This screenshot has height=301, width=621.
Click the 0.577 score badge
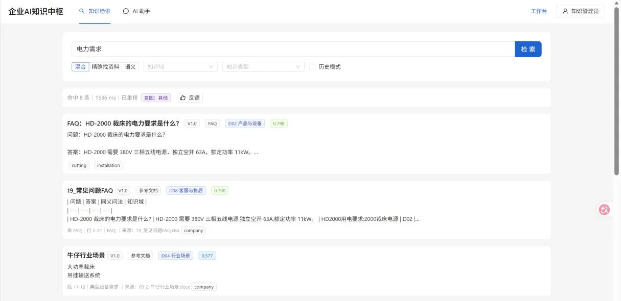(208, 256)
